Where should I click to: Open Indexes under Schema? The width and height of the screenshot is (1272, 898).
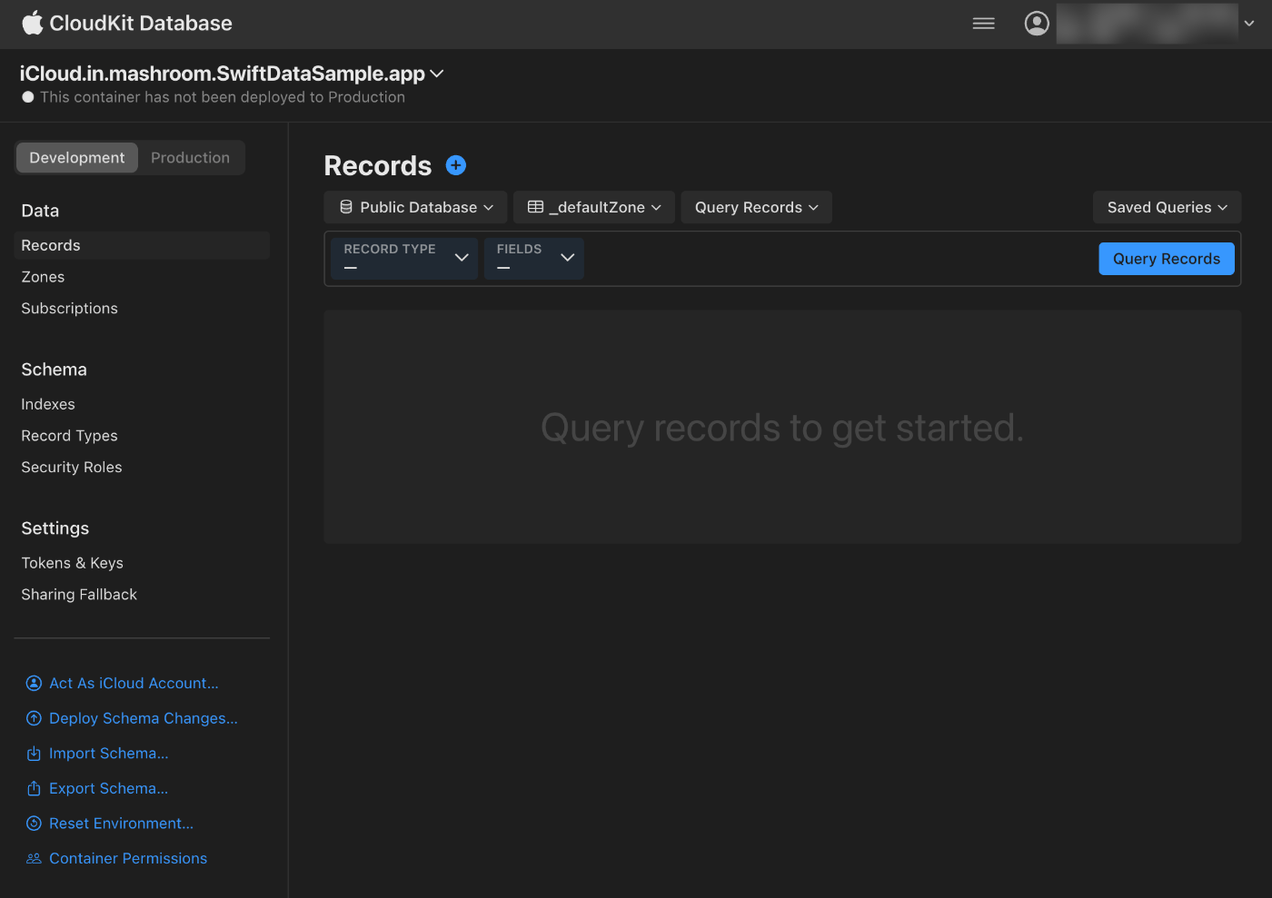[48, 404]
